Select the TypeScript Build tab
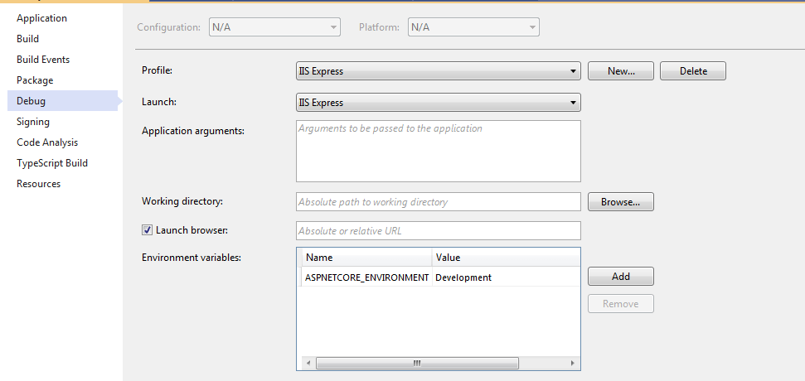The width and height of the screenshot is (805, 381). 52,163
